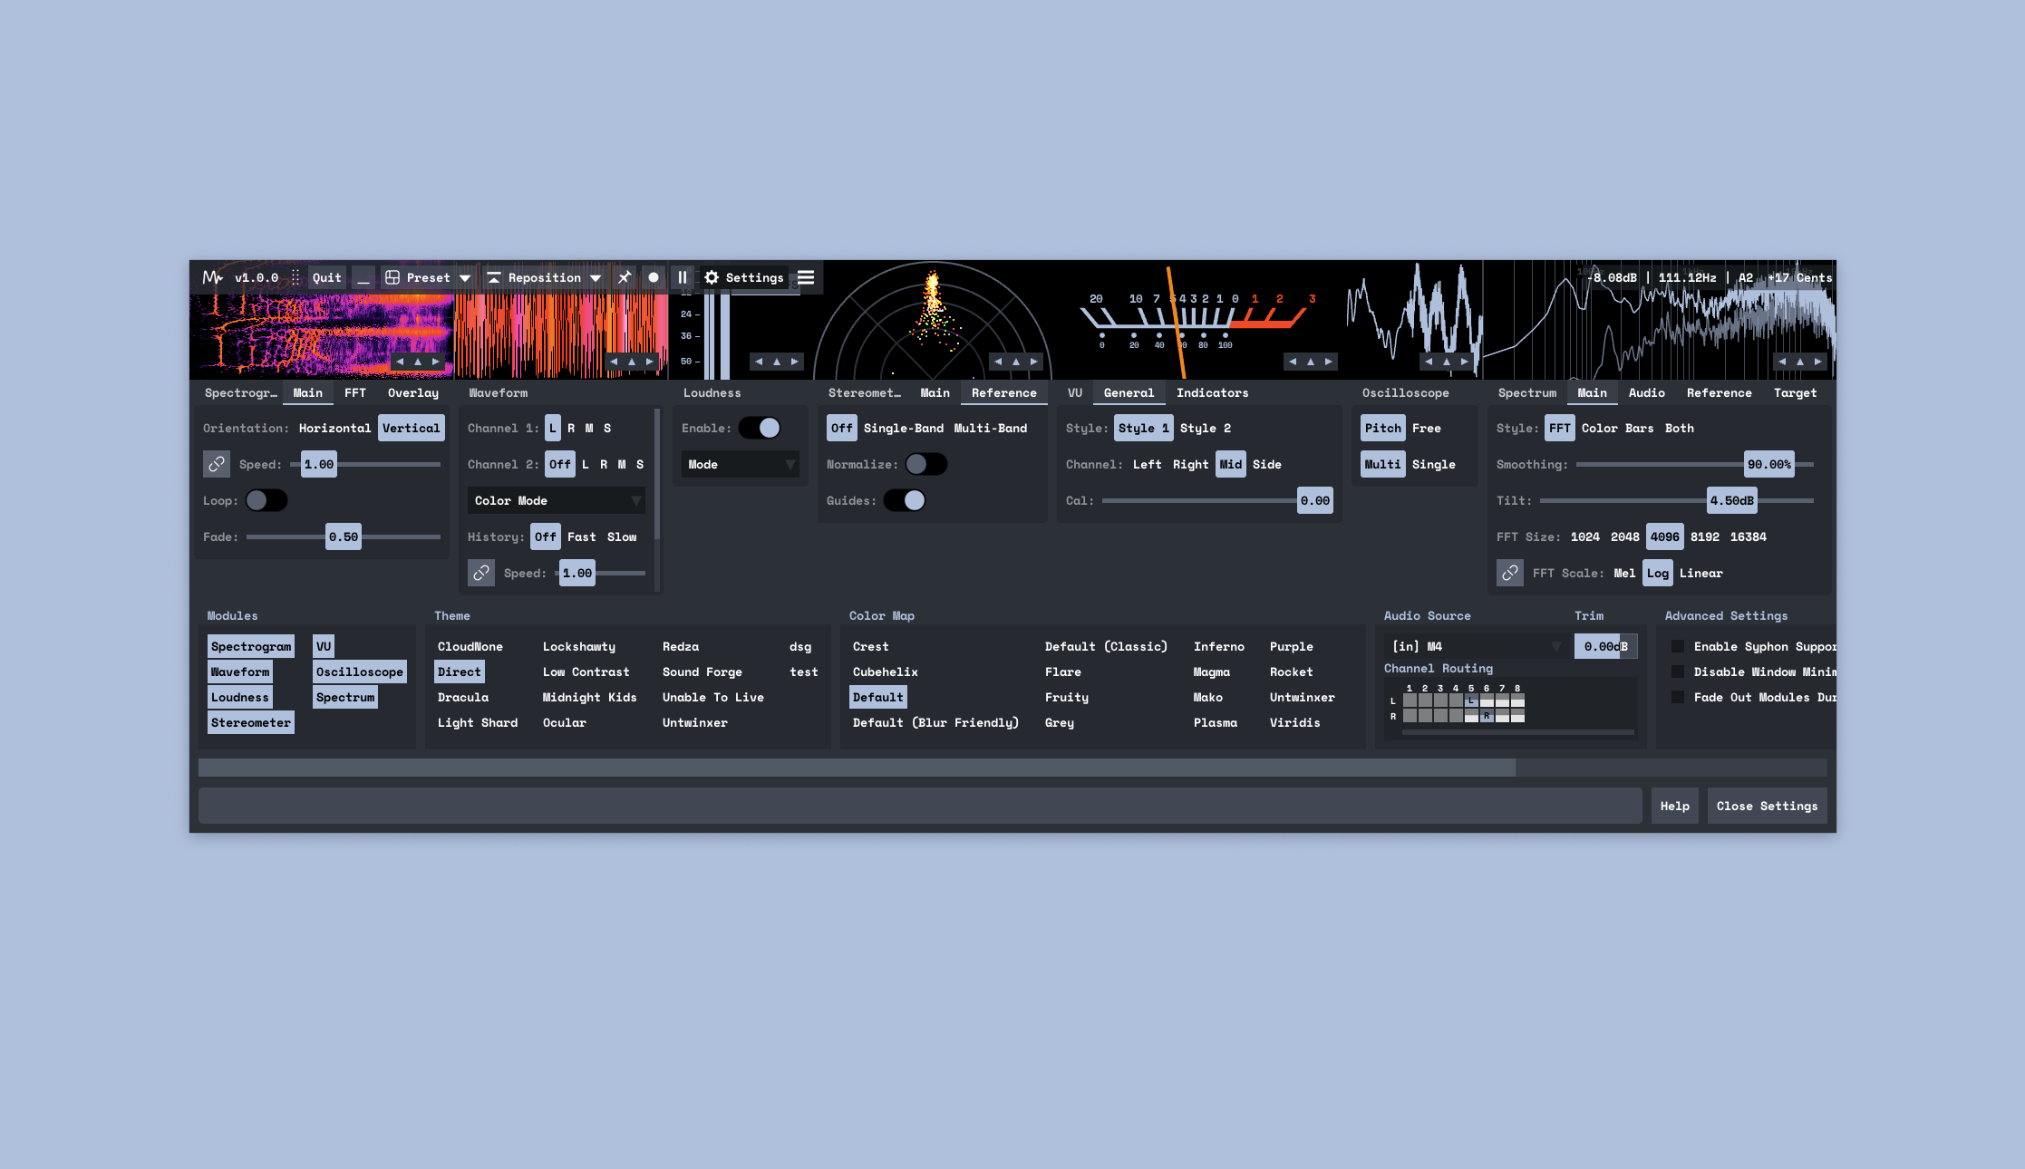Open the VU Indicators tab
The height and width of the screenshot is (1169, 2025).
point(1212,392)
